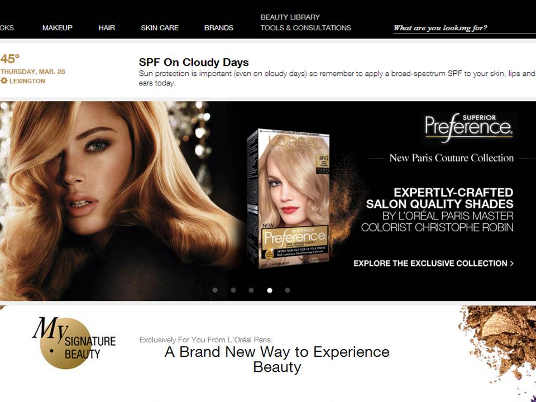Click the gold My Signature Beauty logo

[x=74, y=342]
